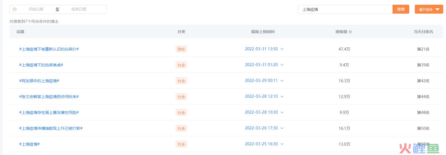This screenshot has width=446, height=155.
Task: Expand the 展开条件 filter dropdown
Action: point(429,9)
